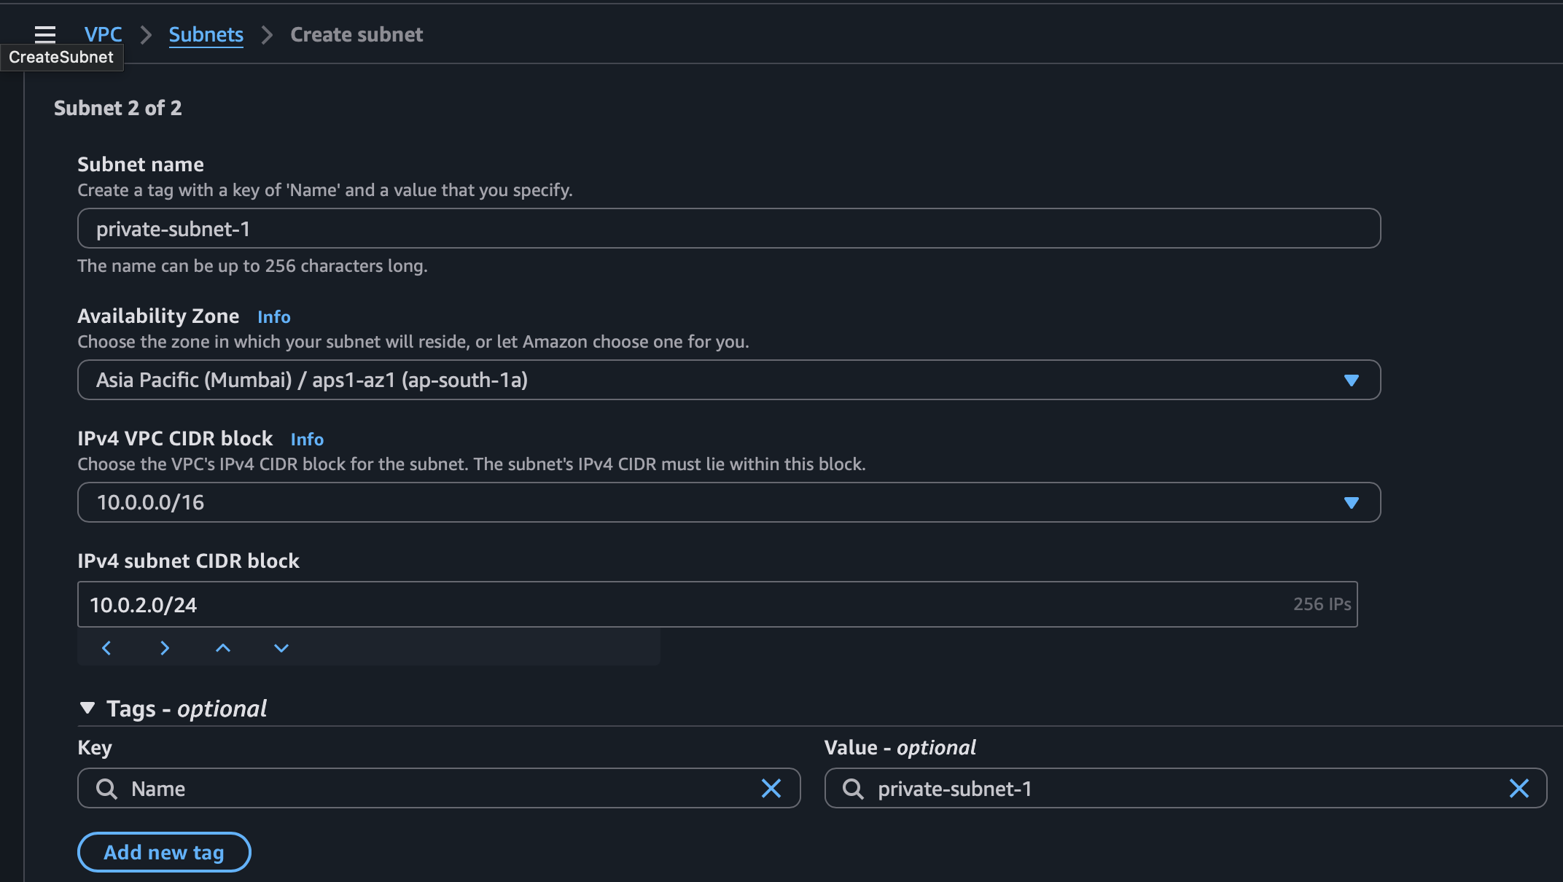The height and width of the screenshot is (882, 1563).
Task: Clear the private-subnet-1 tag value
Action: tap(1519, 788)
